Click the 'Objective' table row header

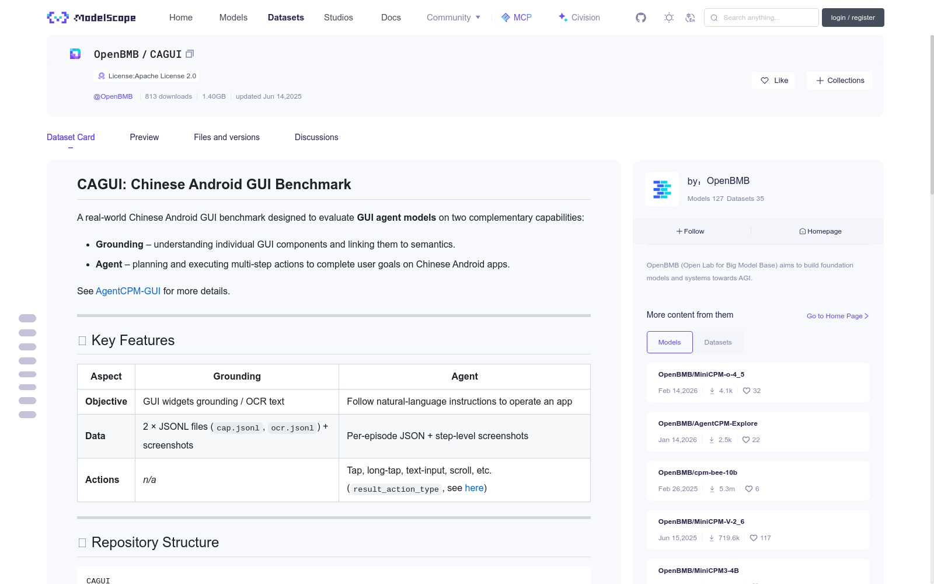(106, 402)
